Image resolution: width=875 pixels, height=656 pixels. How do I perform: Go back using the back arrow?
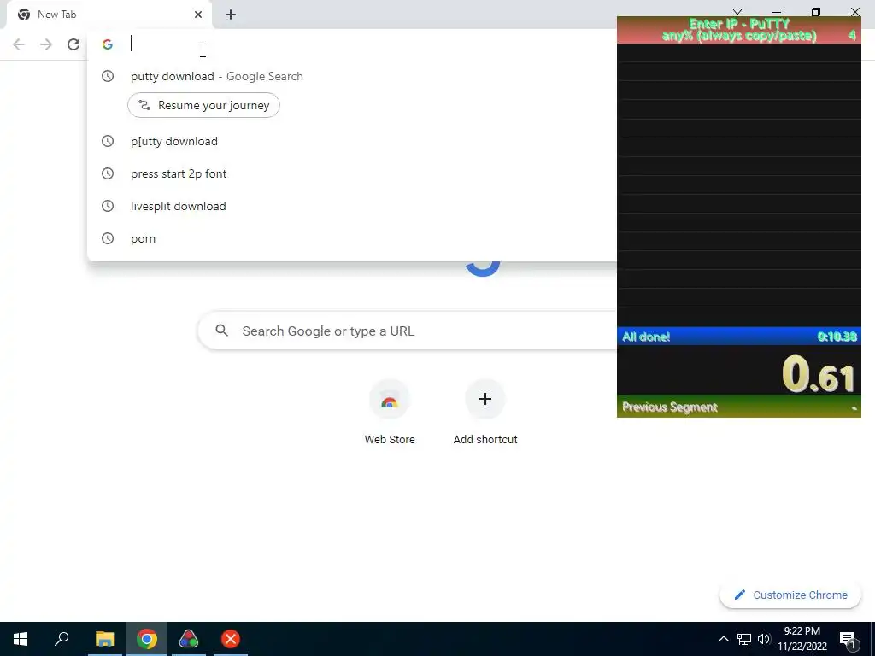pos(19,44)
